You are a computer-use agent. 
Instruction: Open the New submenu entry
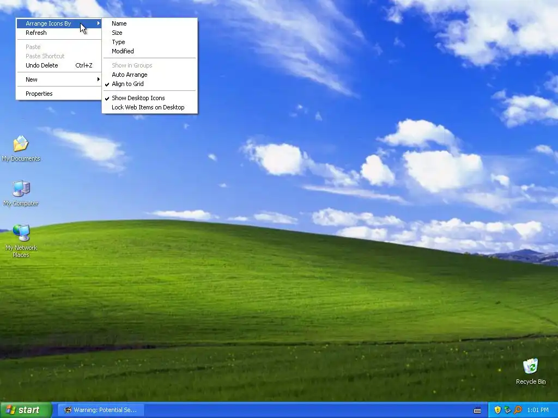pyautogui.click(x=59, y=79)
